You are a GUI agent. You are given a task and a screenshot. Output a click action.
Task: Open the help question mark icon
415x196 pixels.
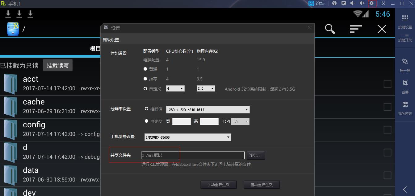334,3
